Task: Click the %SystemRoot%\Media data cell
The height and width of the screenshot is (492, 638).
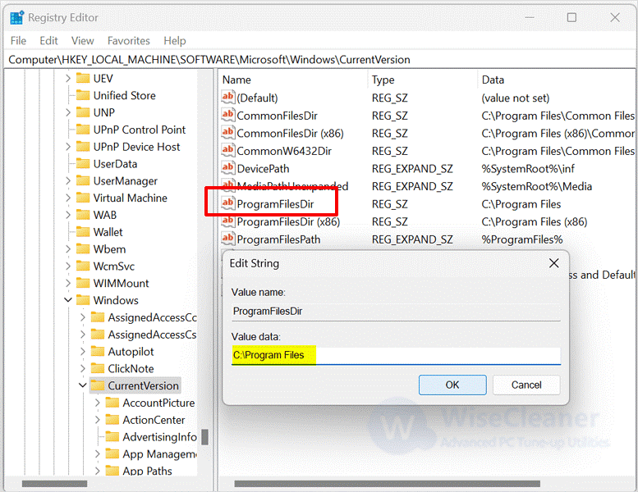Action: [537, 186]
